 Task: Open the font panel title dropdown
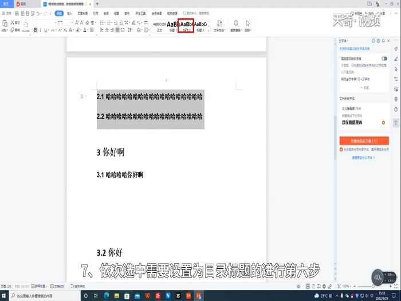[344, 41]
